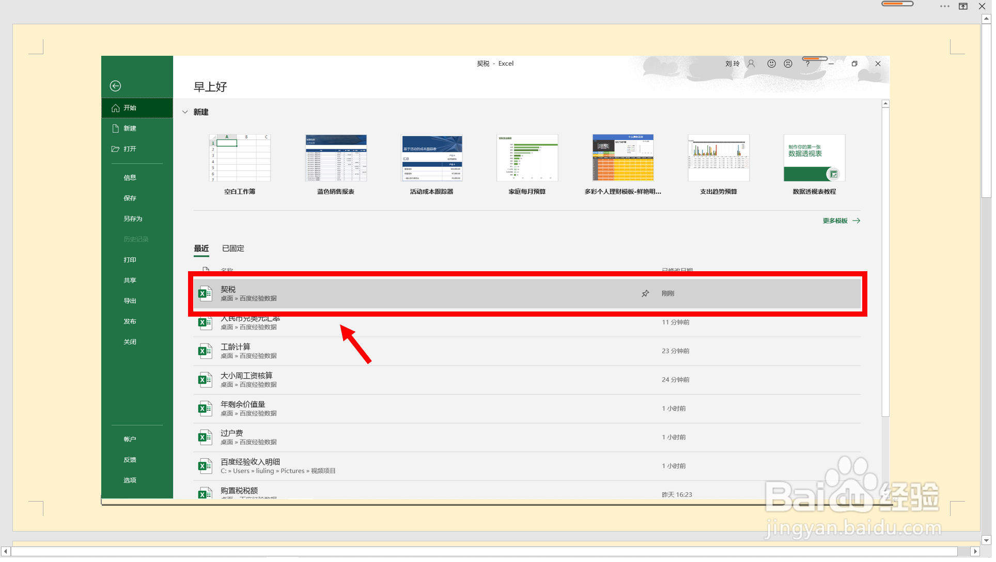Open the recent file 大小周工资核算
Viewport: 996px width, 562px height.
pos(529,382)
